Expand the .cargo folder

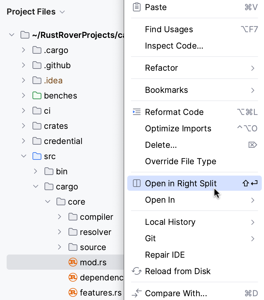(23, 50)
